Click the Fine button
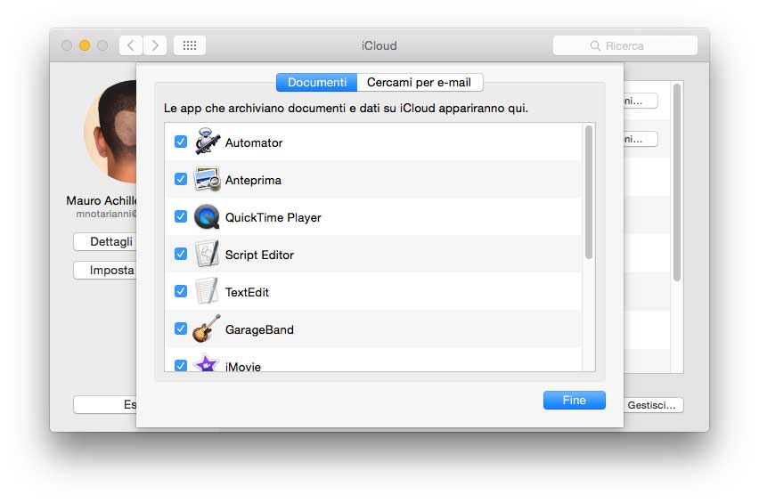 (574, 400)
